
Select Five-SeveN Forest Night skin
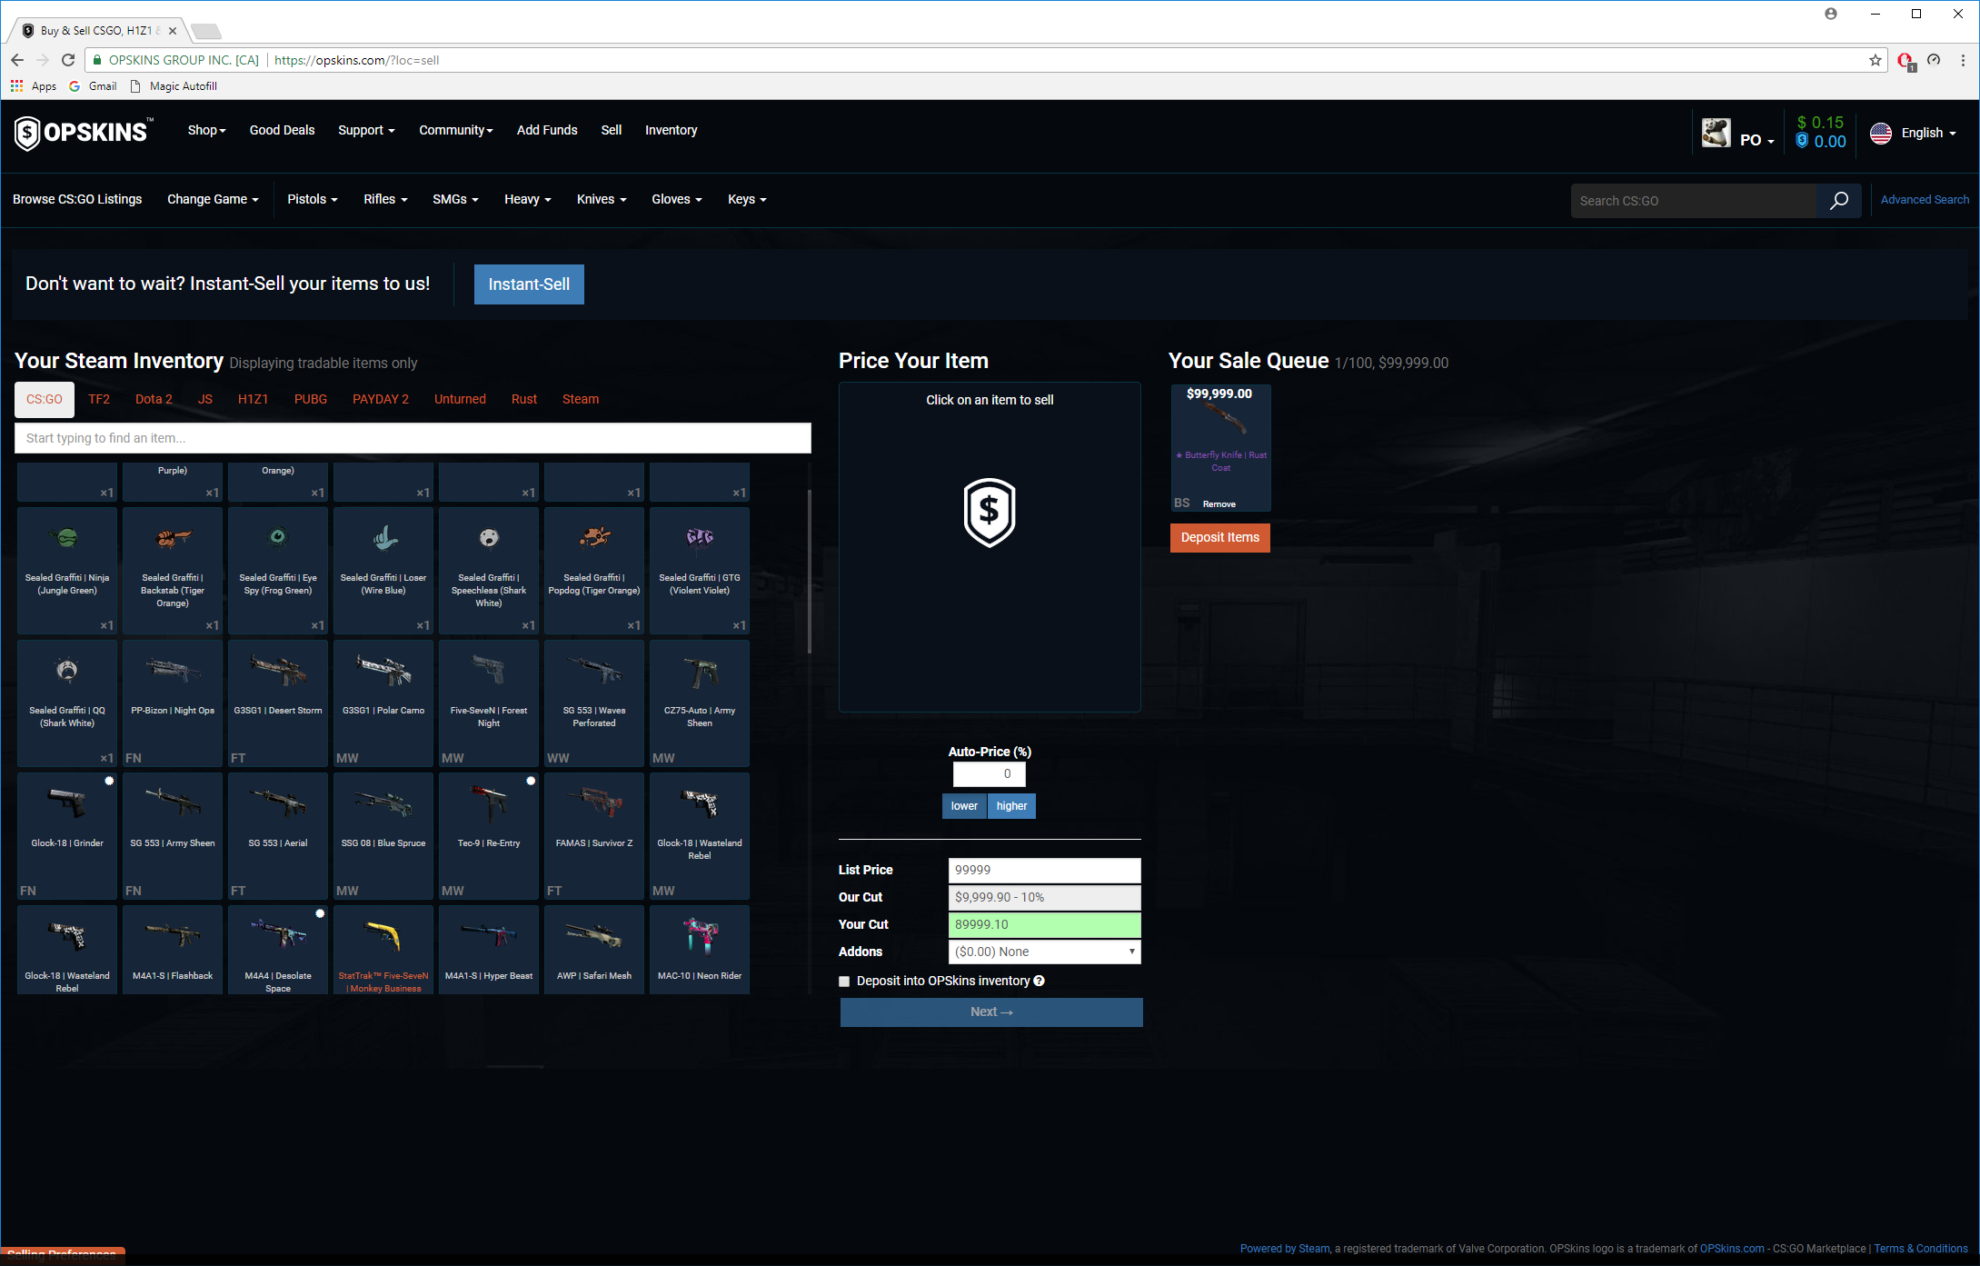[x=489, y=703]
